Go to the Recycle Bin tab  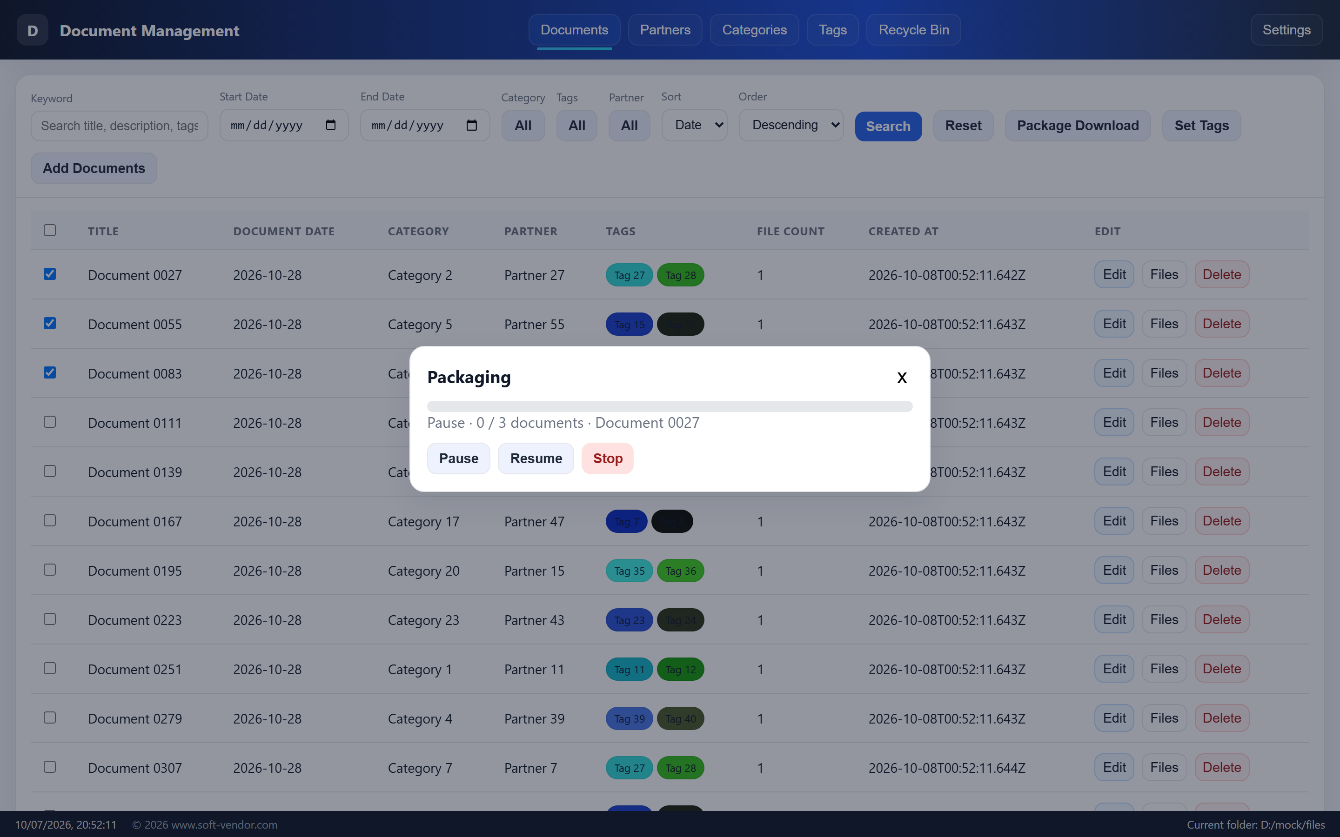coord(914,30)
